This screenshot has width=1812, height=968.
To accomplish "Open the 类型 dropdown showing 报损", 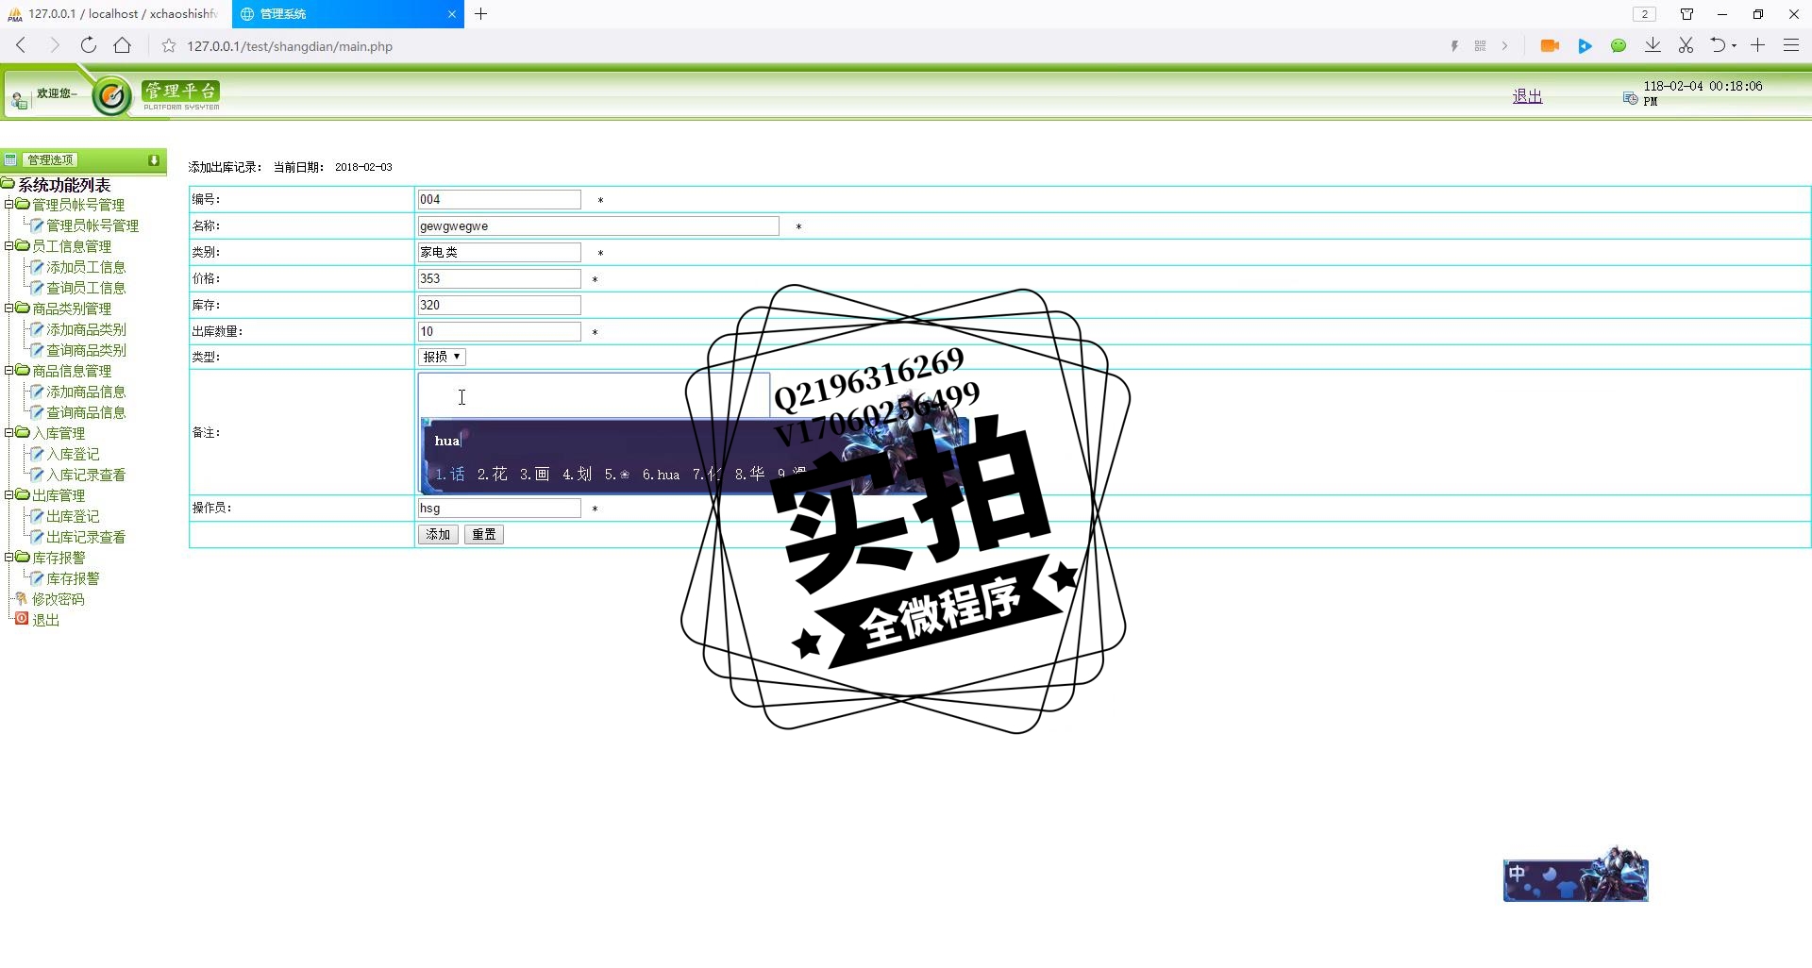I will pos(442,357).
